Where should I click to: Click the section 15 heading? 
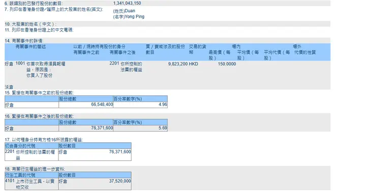pyautogui.click(x=39, y=93)
